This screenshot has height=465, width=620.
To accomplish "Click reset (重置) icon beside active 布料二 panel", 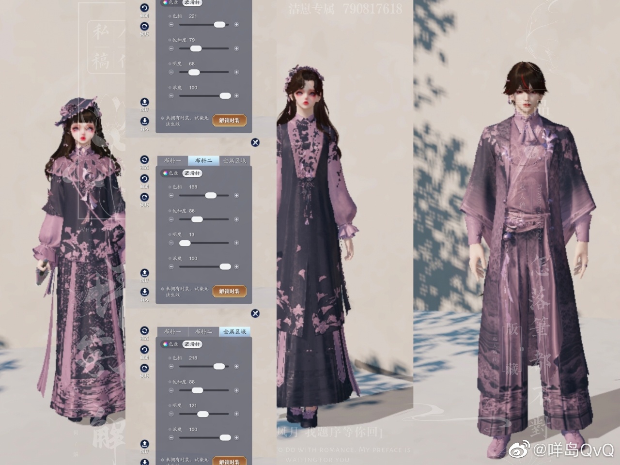I will [x=144, y=160].
